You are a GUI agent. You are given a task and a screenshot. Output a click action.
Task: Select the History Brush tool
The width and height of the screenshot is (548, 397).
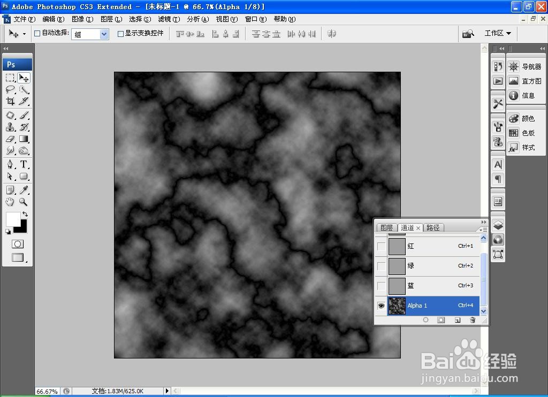(x=24, y=127)
